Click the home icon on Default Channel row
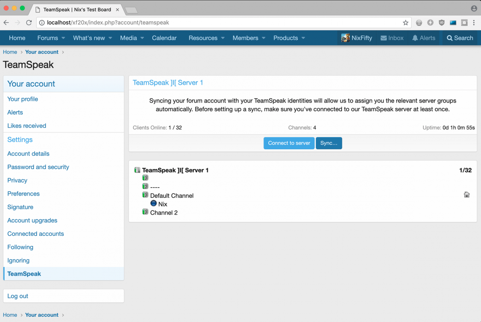 [466, 194]
